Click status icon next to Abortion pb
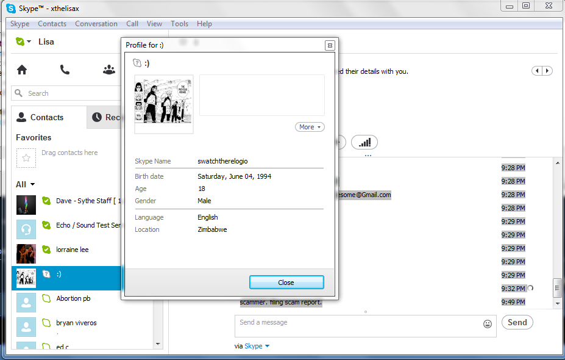Viewport: 565px width, 360px height. tap(46, 298)
